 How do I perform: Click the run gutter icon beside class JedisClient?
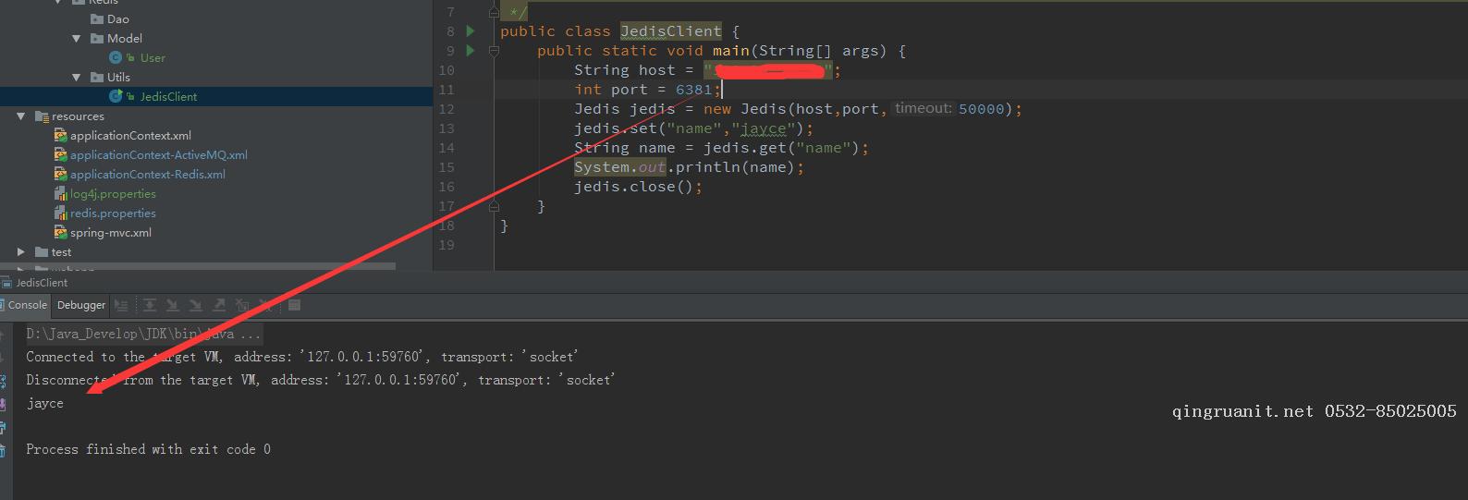[471, 31]
